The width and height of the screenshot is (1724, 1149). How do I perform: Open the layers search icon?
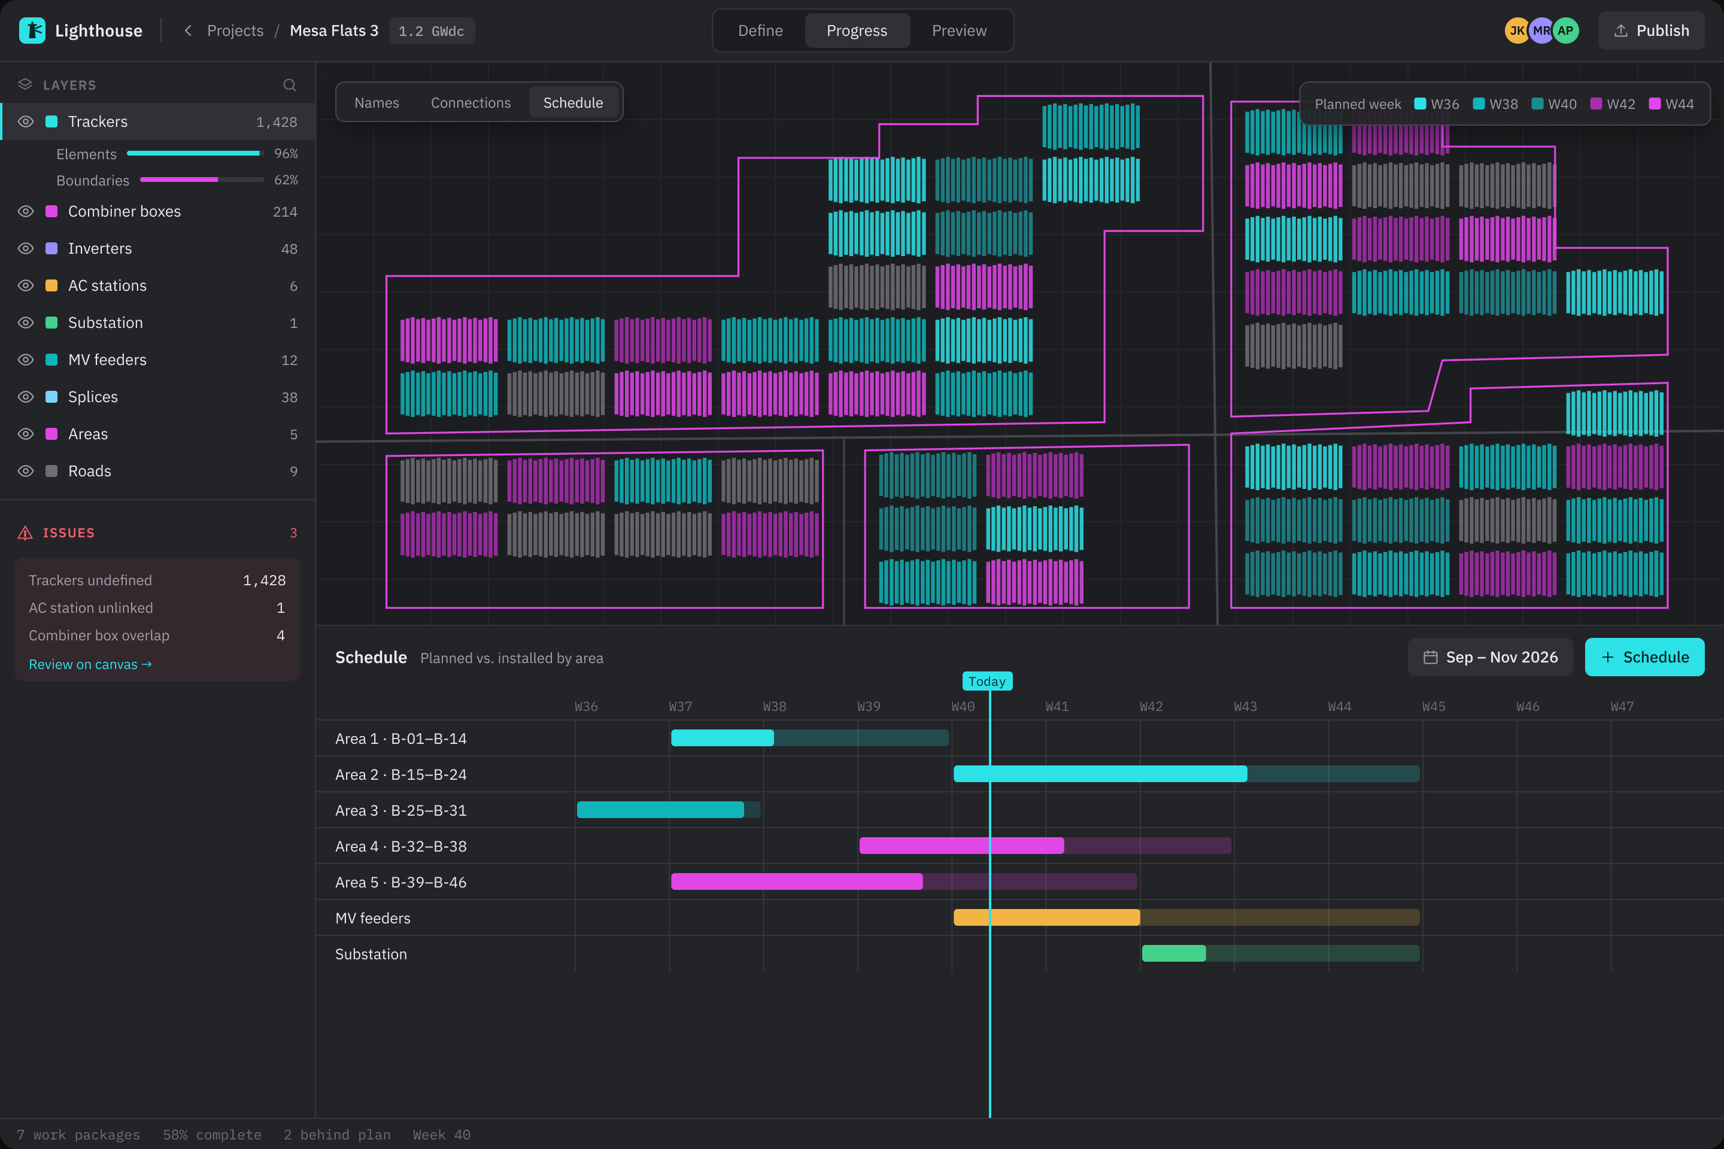(x=290, y=85)
